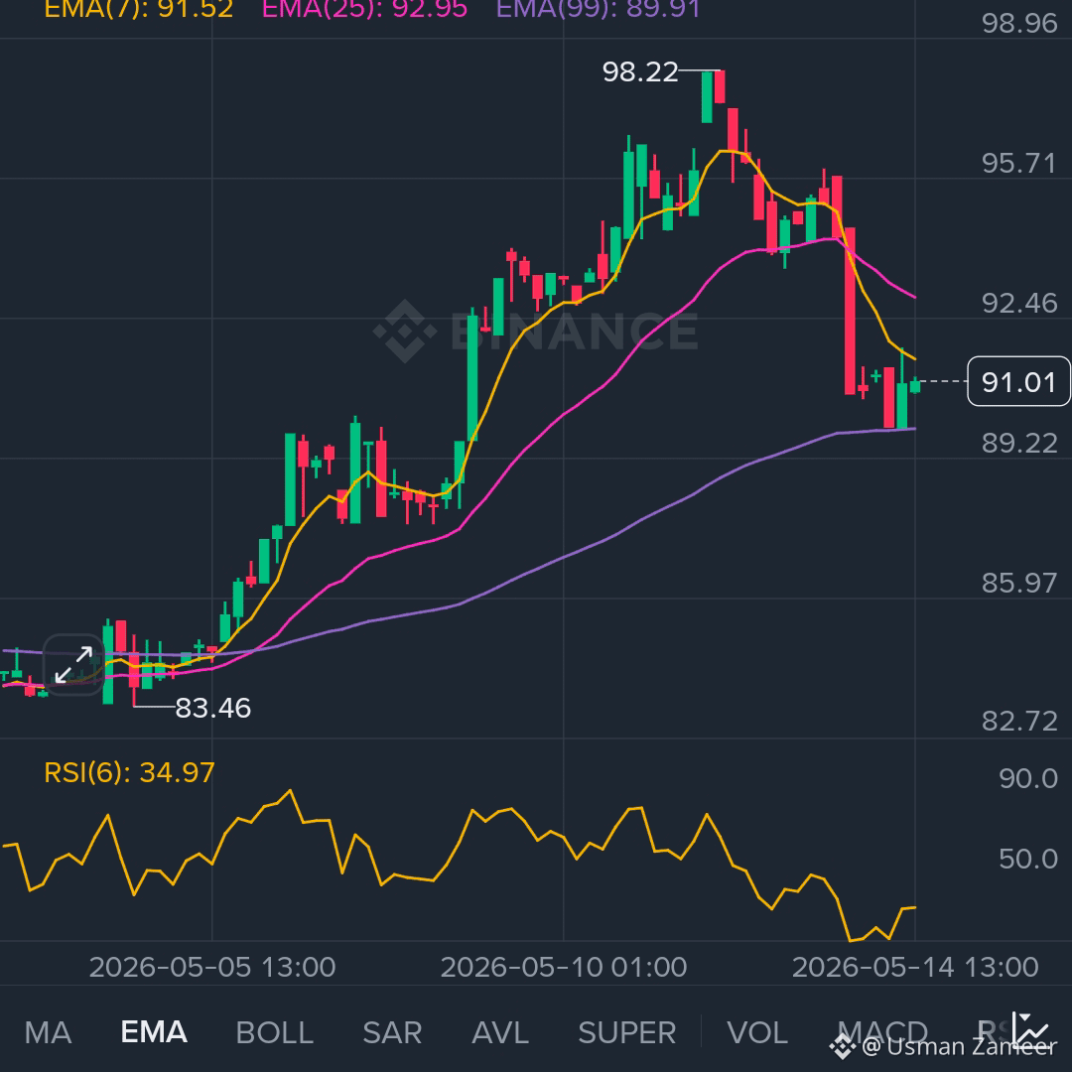The image size is (1072, 1072).
Task: Switch to the BOLL indicator
Action: [274, 1032]
